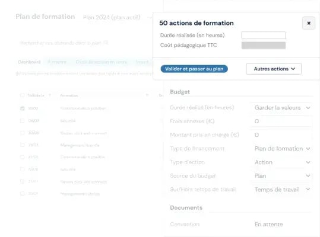This screenshot has height=237, width=320.
Task: Close the 50 actions de formation dialog
Action: 309,23
